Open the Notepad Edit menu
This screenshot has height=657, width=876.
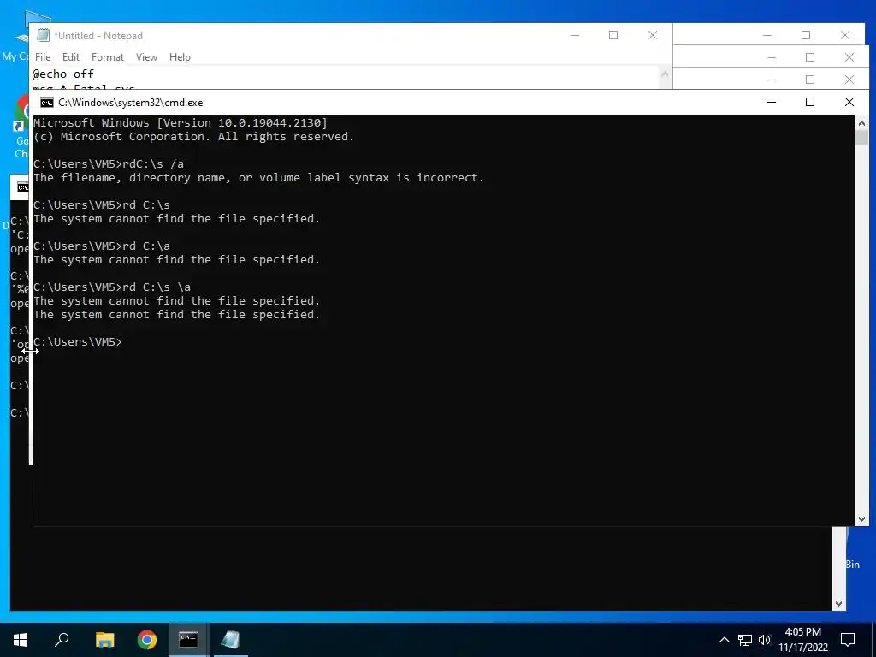pyautogui.click(x=70, y=57)
